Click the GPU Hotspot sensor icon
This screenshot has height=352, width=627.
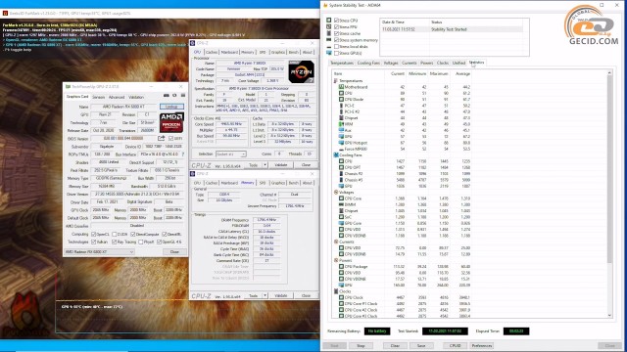click(341, 143)
